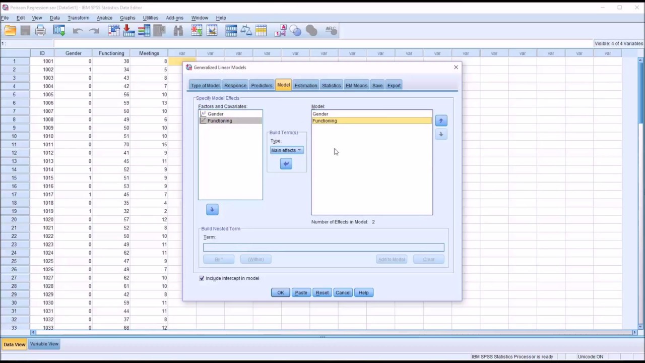This screenshot has width=645, height=363.
Task: Click the Reset button
Action: [x=322, y=292]
